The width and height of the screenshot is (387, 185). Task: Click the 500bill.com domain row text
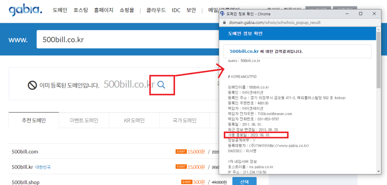click(x=25, y=151)
